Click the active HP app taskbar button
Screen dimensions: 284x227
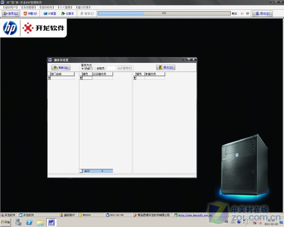click(51, 222)
